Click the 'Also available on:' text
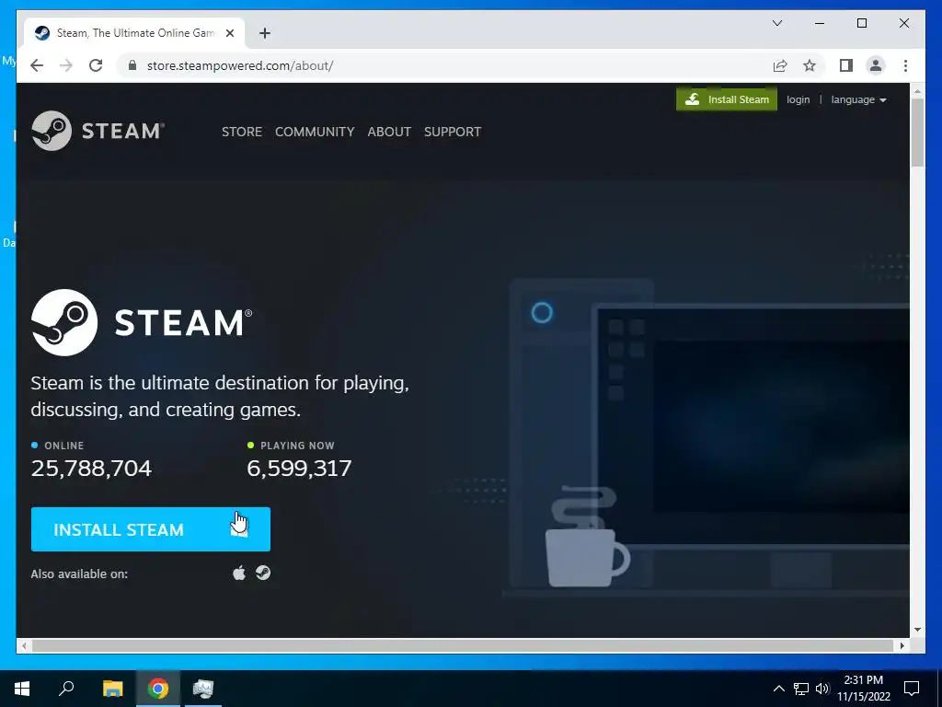 tap(79, 574)
